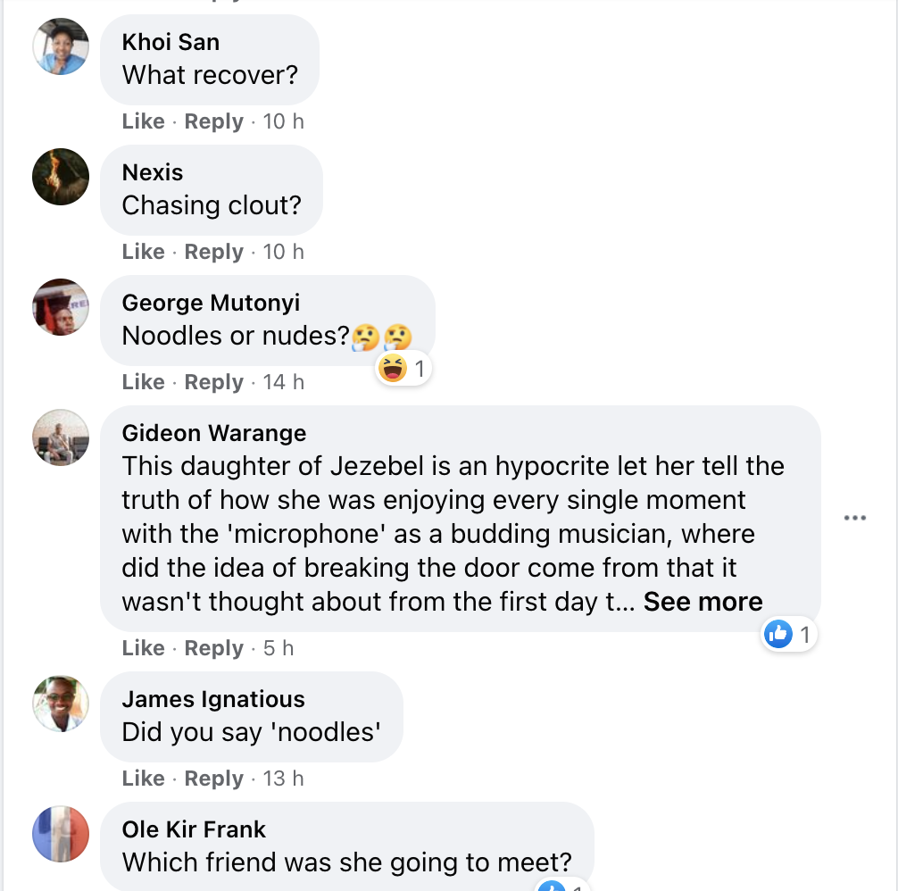Screen dimensions: 898x891
Task: Open George Mutonyi's profile avatar
Action: tap(61, 307)
